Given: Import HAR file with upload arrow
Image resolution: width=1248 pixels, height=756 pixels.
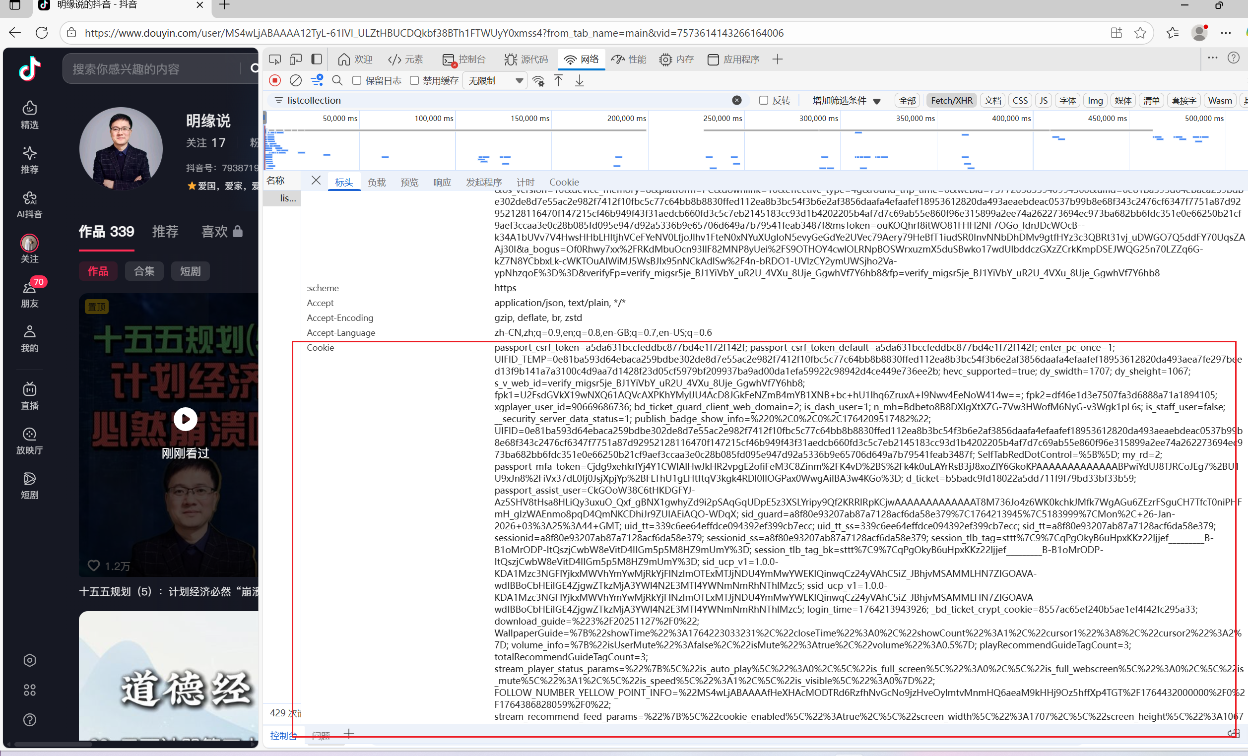Looking at the screenshot, I should click(x=558, y=80).
